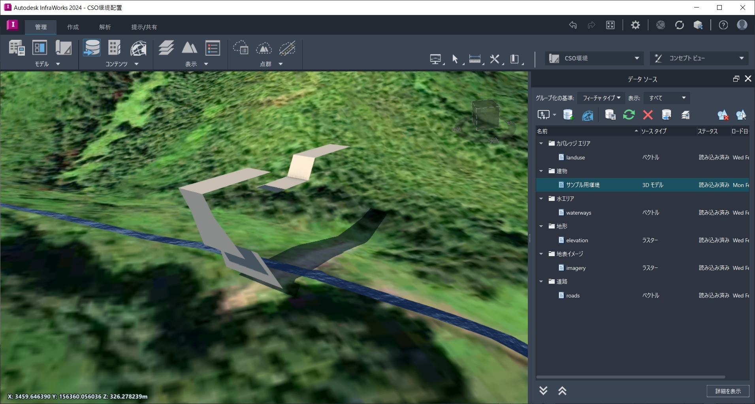Collapse the 建物 group in the tree

click(x=540, y=171)
